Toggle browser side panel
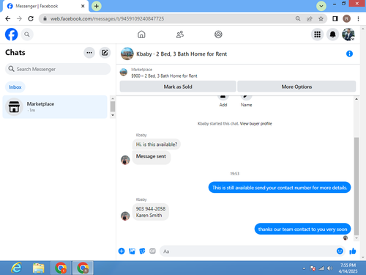The width and height of the screenshot is (366, 275). 335,18
